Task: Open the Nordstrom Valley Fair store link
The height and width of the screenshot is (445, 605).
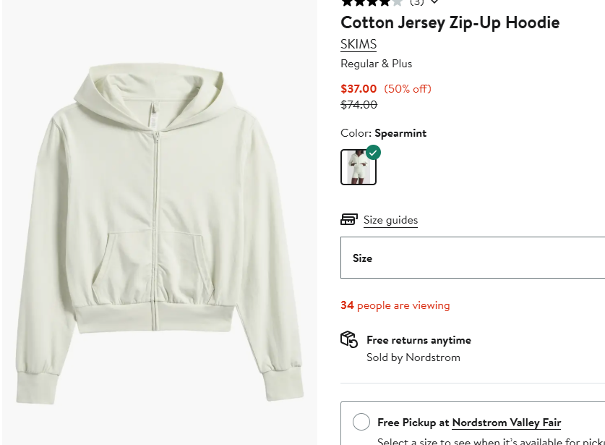Action: pos(506,423)
